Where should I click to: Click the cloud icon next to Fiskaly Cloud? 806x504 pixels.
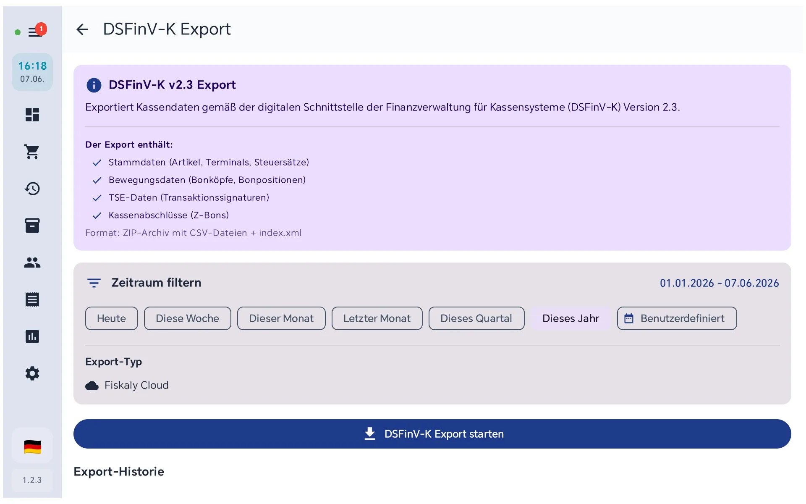[x=92, y=386]
